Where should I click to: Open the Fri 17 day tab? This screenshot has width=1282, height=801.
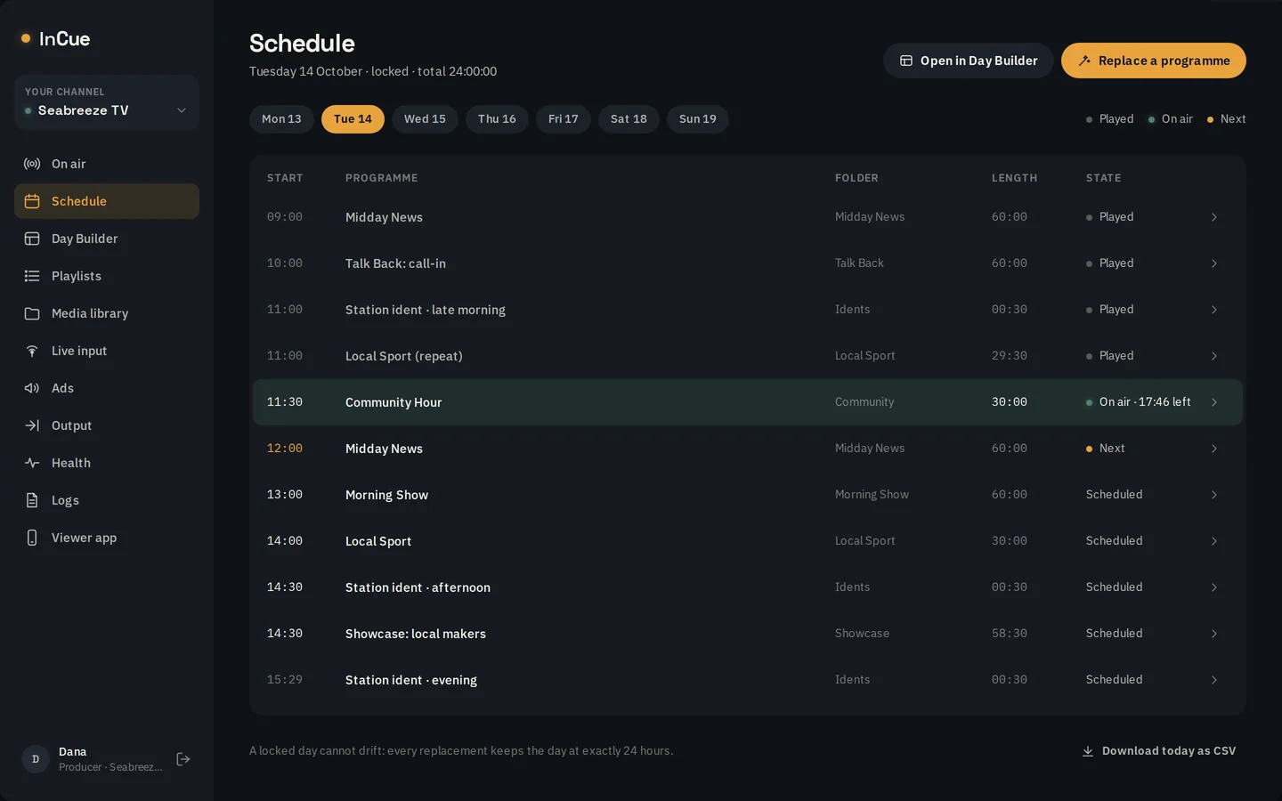564,119
